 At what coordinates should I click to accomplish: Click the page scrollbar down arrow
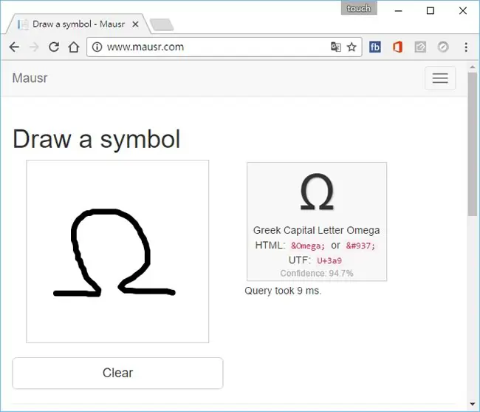[473, 405]
